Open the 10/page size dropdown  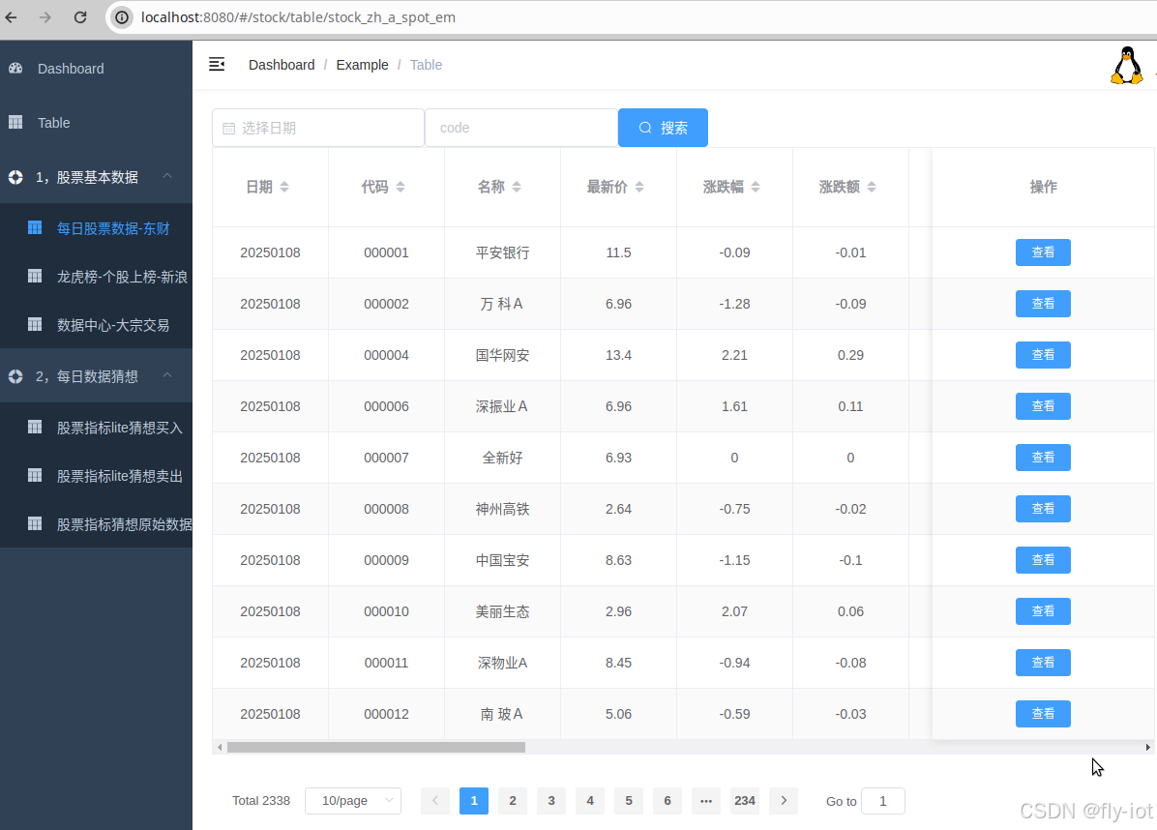pos(353,800)
